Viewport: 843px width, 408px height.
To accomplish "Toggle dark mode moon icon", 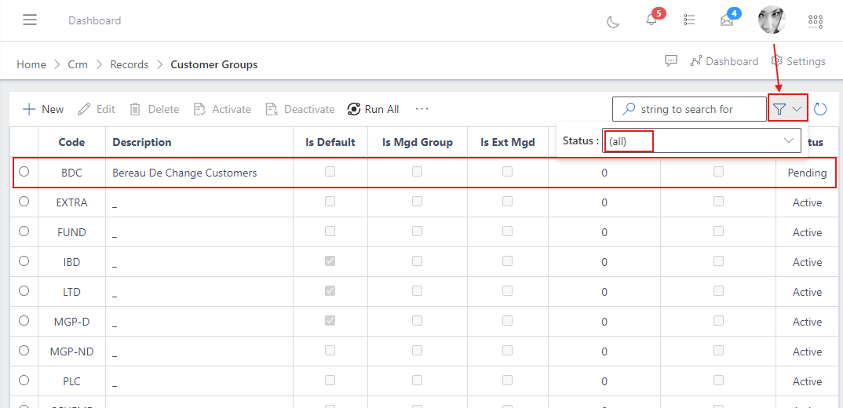I will [x=613, y=21].
